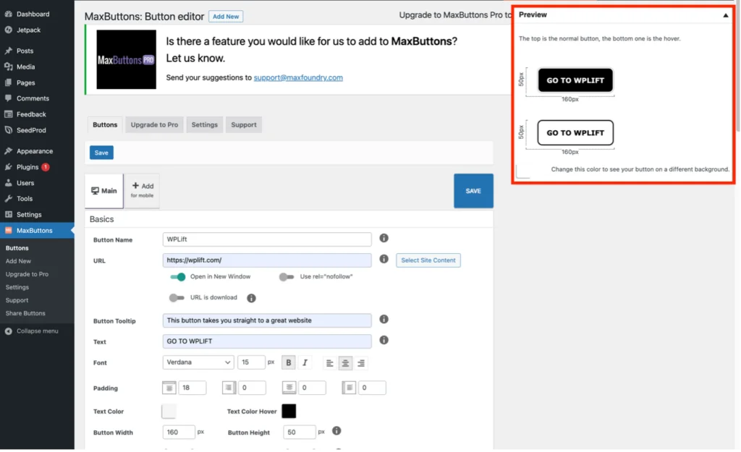Screen dimensions: 741x452
Task: Click the MaxButtons sidebar icon
Action: click(9, 231)
